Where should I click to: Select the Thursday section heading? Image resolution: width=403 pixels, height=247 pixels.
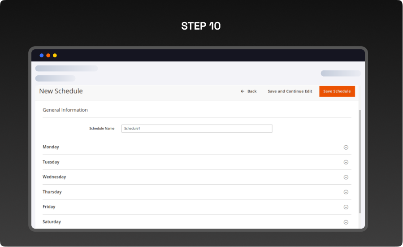(x=52, y=192)
